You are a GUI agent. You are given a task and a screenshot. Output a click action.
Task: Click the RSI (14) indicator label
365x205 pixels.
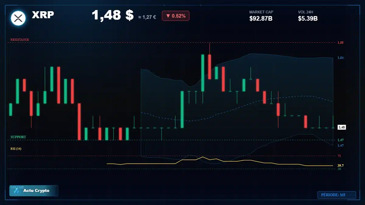point(16,149)
